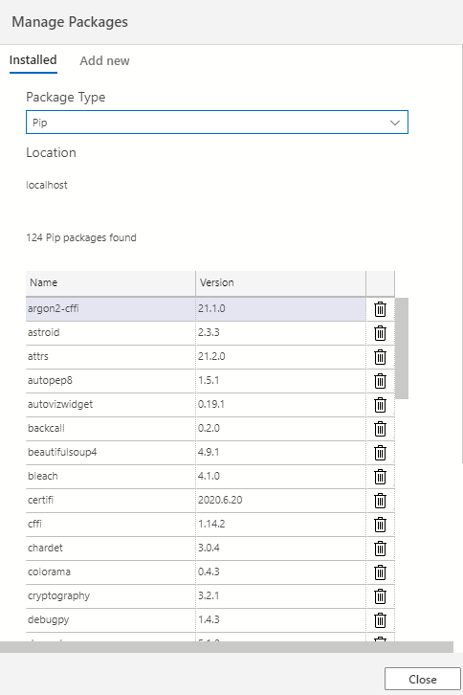Delete the chardet package
Image resolution: width=463 pixels, height=695 pixels.
point(380,549)
